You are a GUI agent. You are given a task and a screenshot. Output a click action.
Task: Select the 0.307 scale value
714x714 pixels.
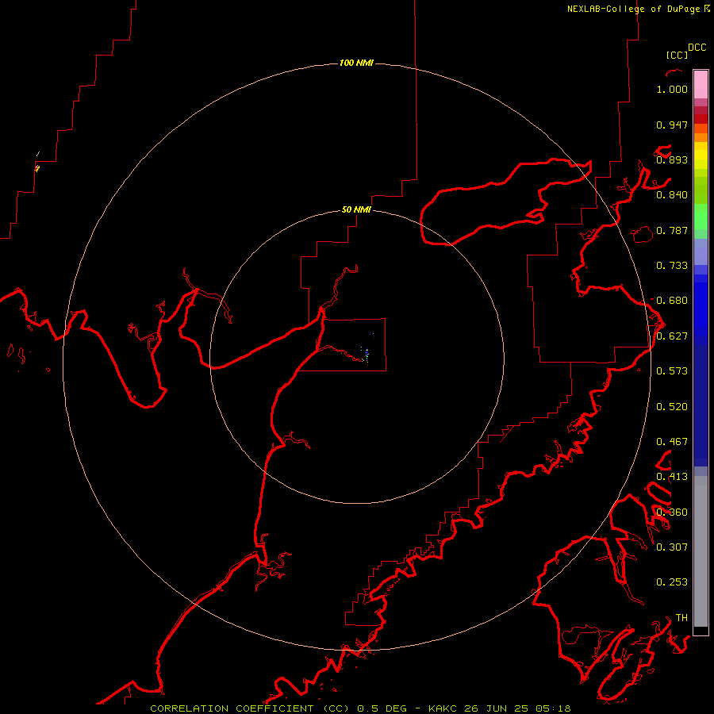672,547
